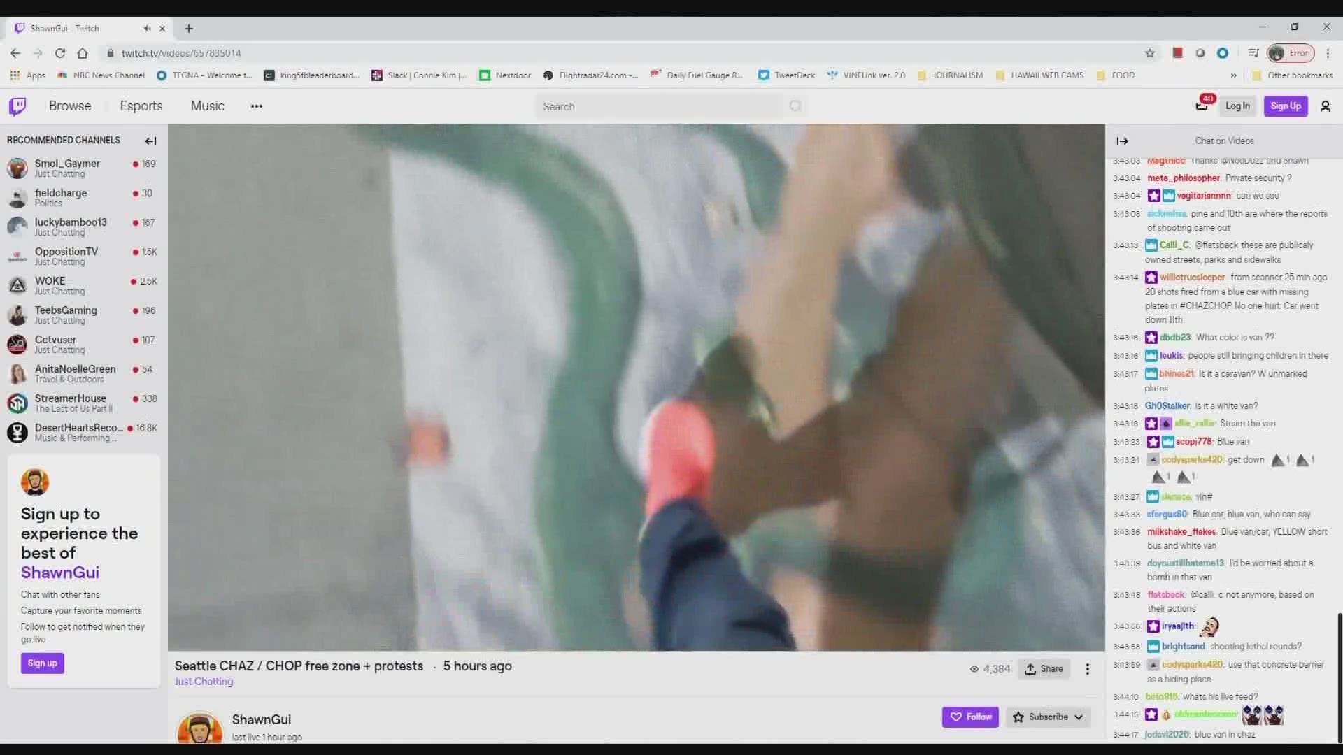Open Smol_Gaymer channel

click(83, 168)
